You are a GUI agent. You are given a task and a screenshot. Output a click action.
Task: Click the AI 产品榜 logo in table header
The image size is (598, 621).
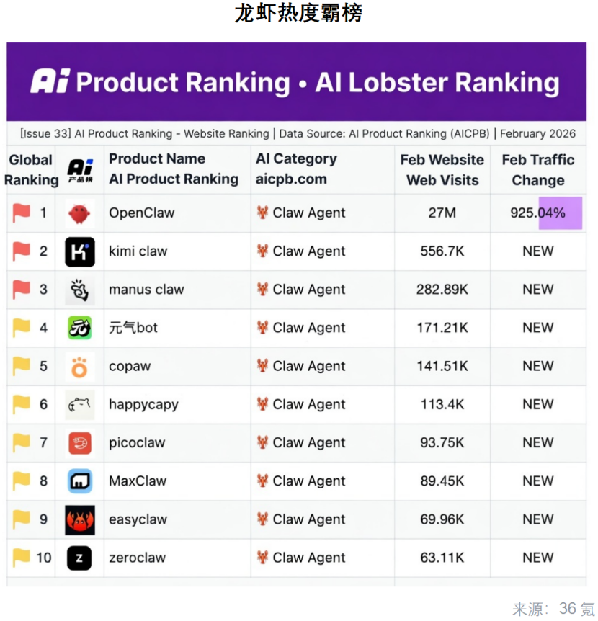point(80,170)
